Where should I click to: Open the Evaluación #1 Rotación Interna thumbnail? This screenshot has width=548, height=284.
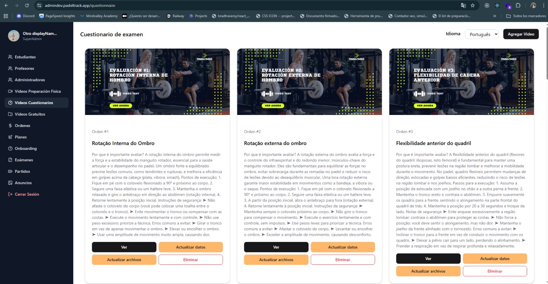click(157, 82)
